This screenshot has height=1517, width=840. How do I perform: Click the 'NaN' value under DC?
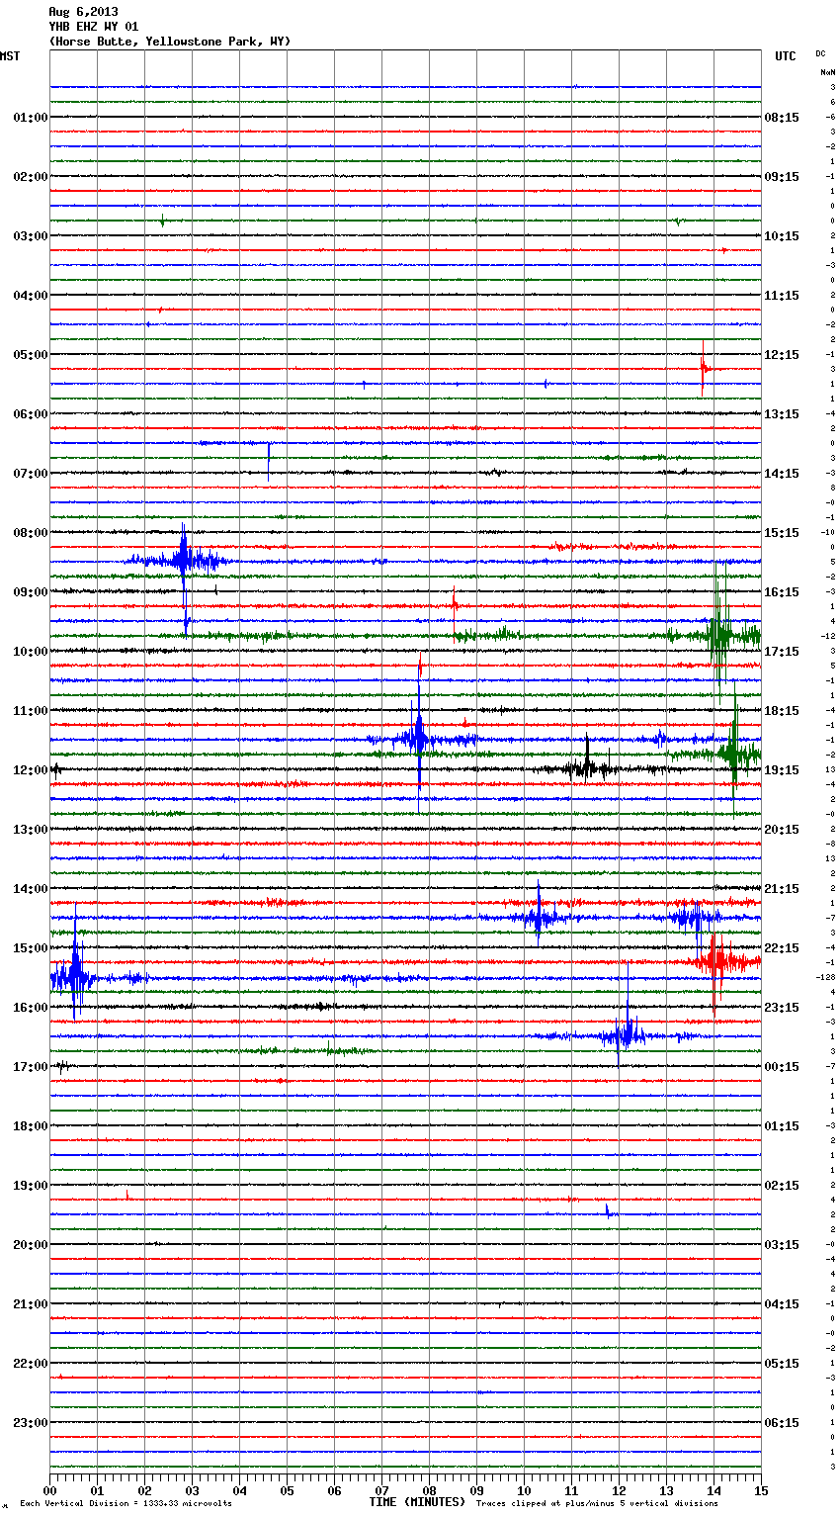tap(827, 72)
